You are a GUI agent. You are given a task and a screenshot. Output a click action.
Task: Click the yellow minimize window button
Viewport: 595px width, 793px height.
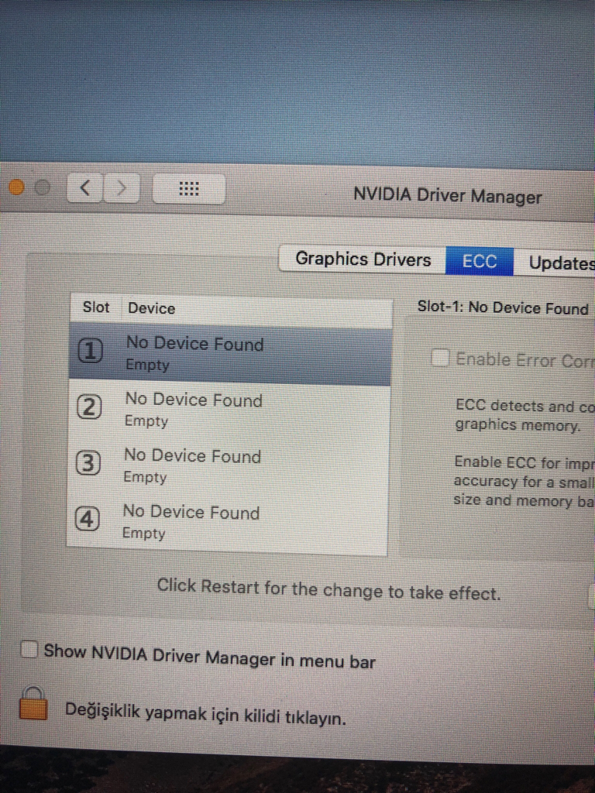click(x=16, y=187)
